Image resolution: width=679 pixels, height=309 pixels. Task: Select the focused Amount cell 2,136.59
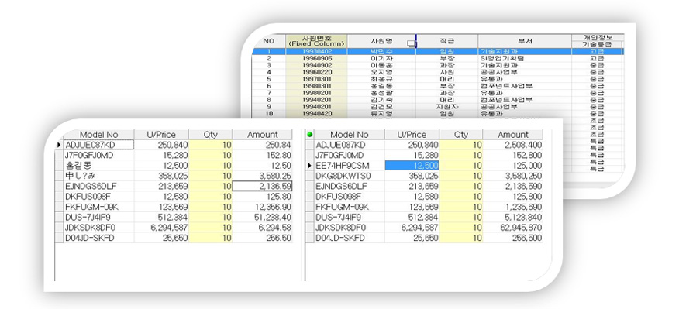[x=263, y=186]
